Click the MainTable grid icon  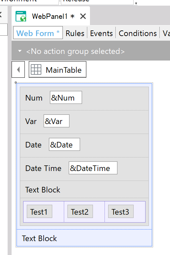[36, 69]
